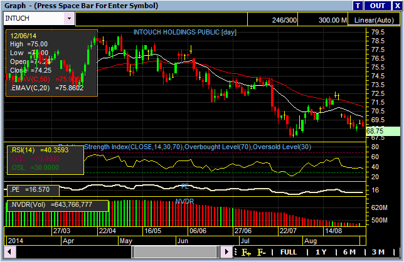The image size is (404, 262).
Task: Click the NVDR panel title
Action: pyautogui.click(x=184, y=202)
